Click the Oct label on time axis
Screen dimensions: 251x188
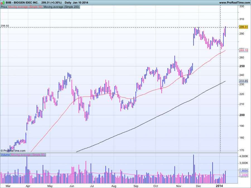[156, 186]
